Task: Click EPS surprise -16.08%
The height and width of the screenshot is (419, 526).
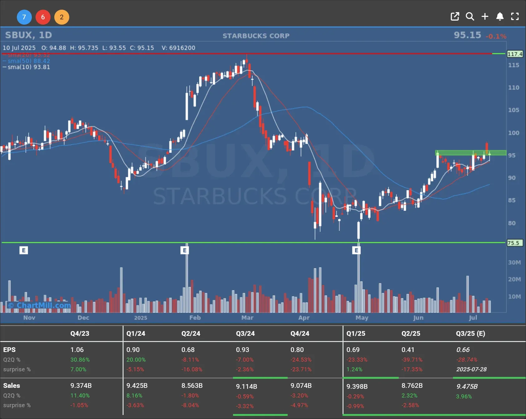Action: [x=192, y=369]
